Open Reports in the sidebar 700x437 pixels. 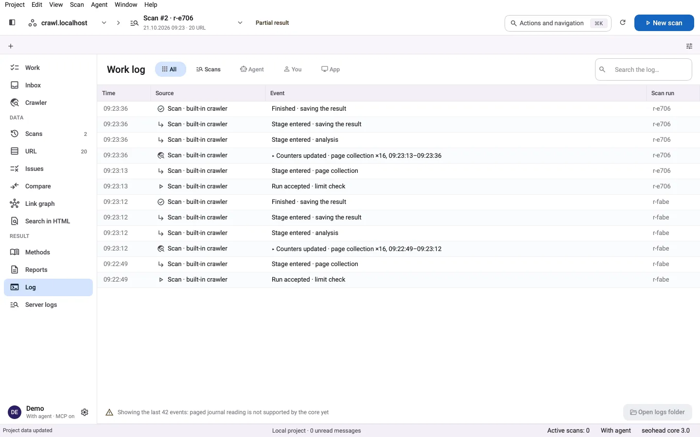pos(48,269)
